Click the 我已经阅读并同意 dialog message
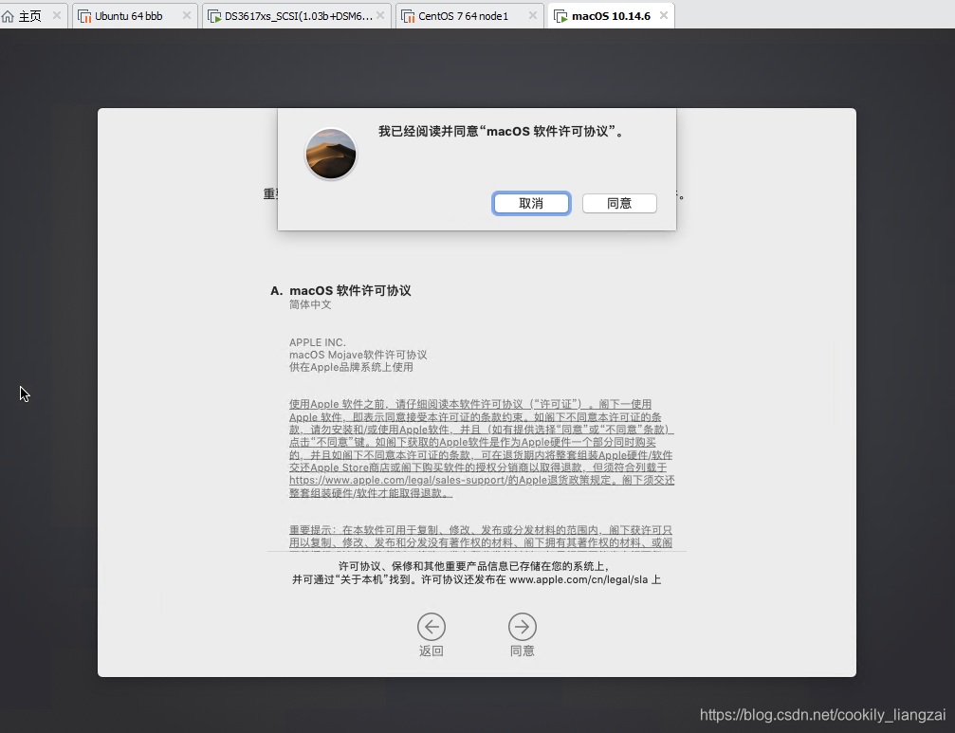The width and height of the screenshot is (955, 733). click(x=502, y=132)
